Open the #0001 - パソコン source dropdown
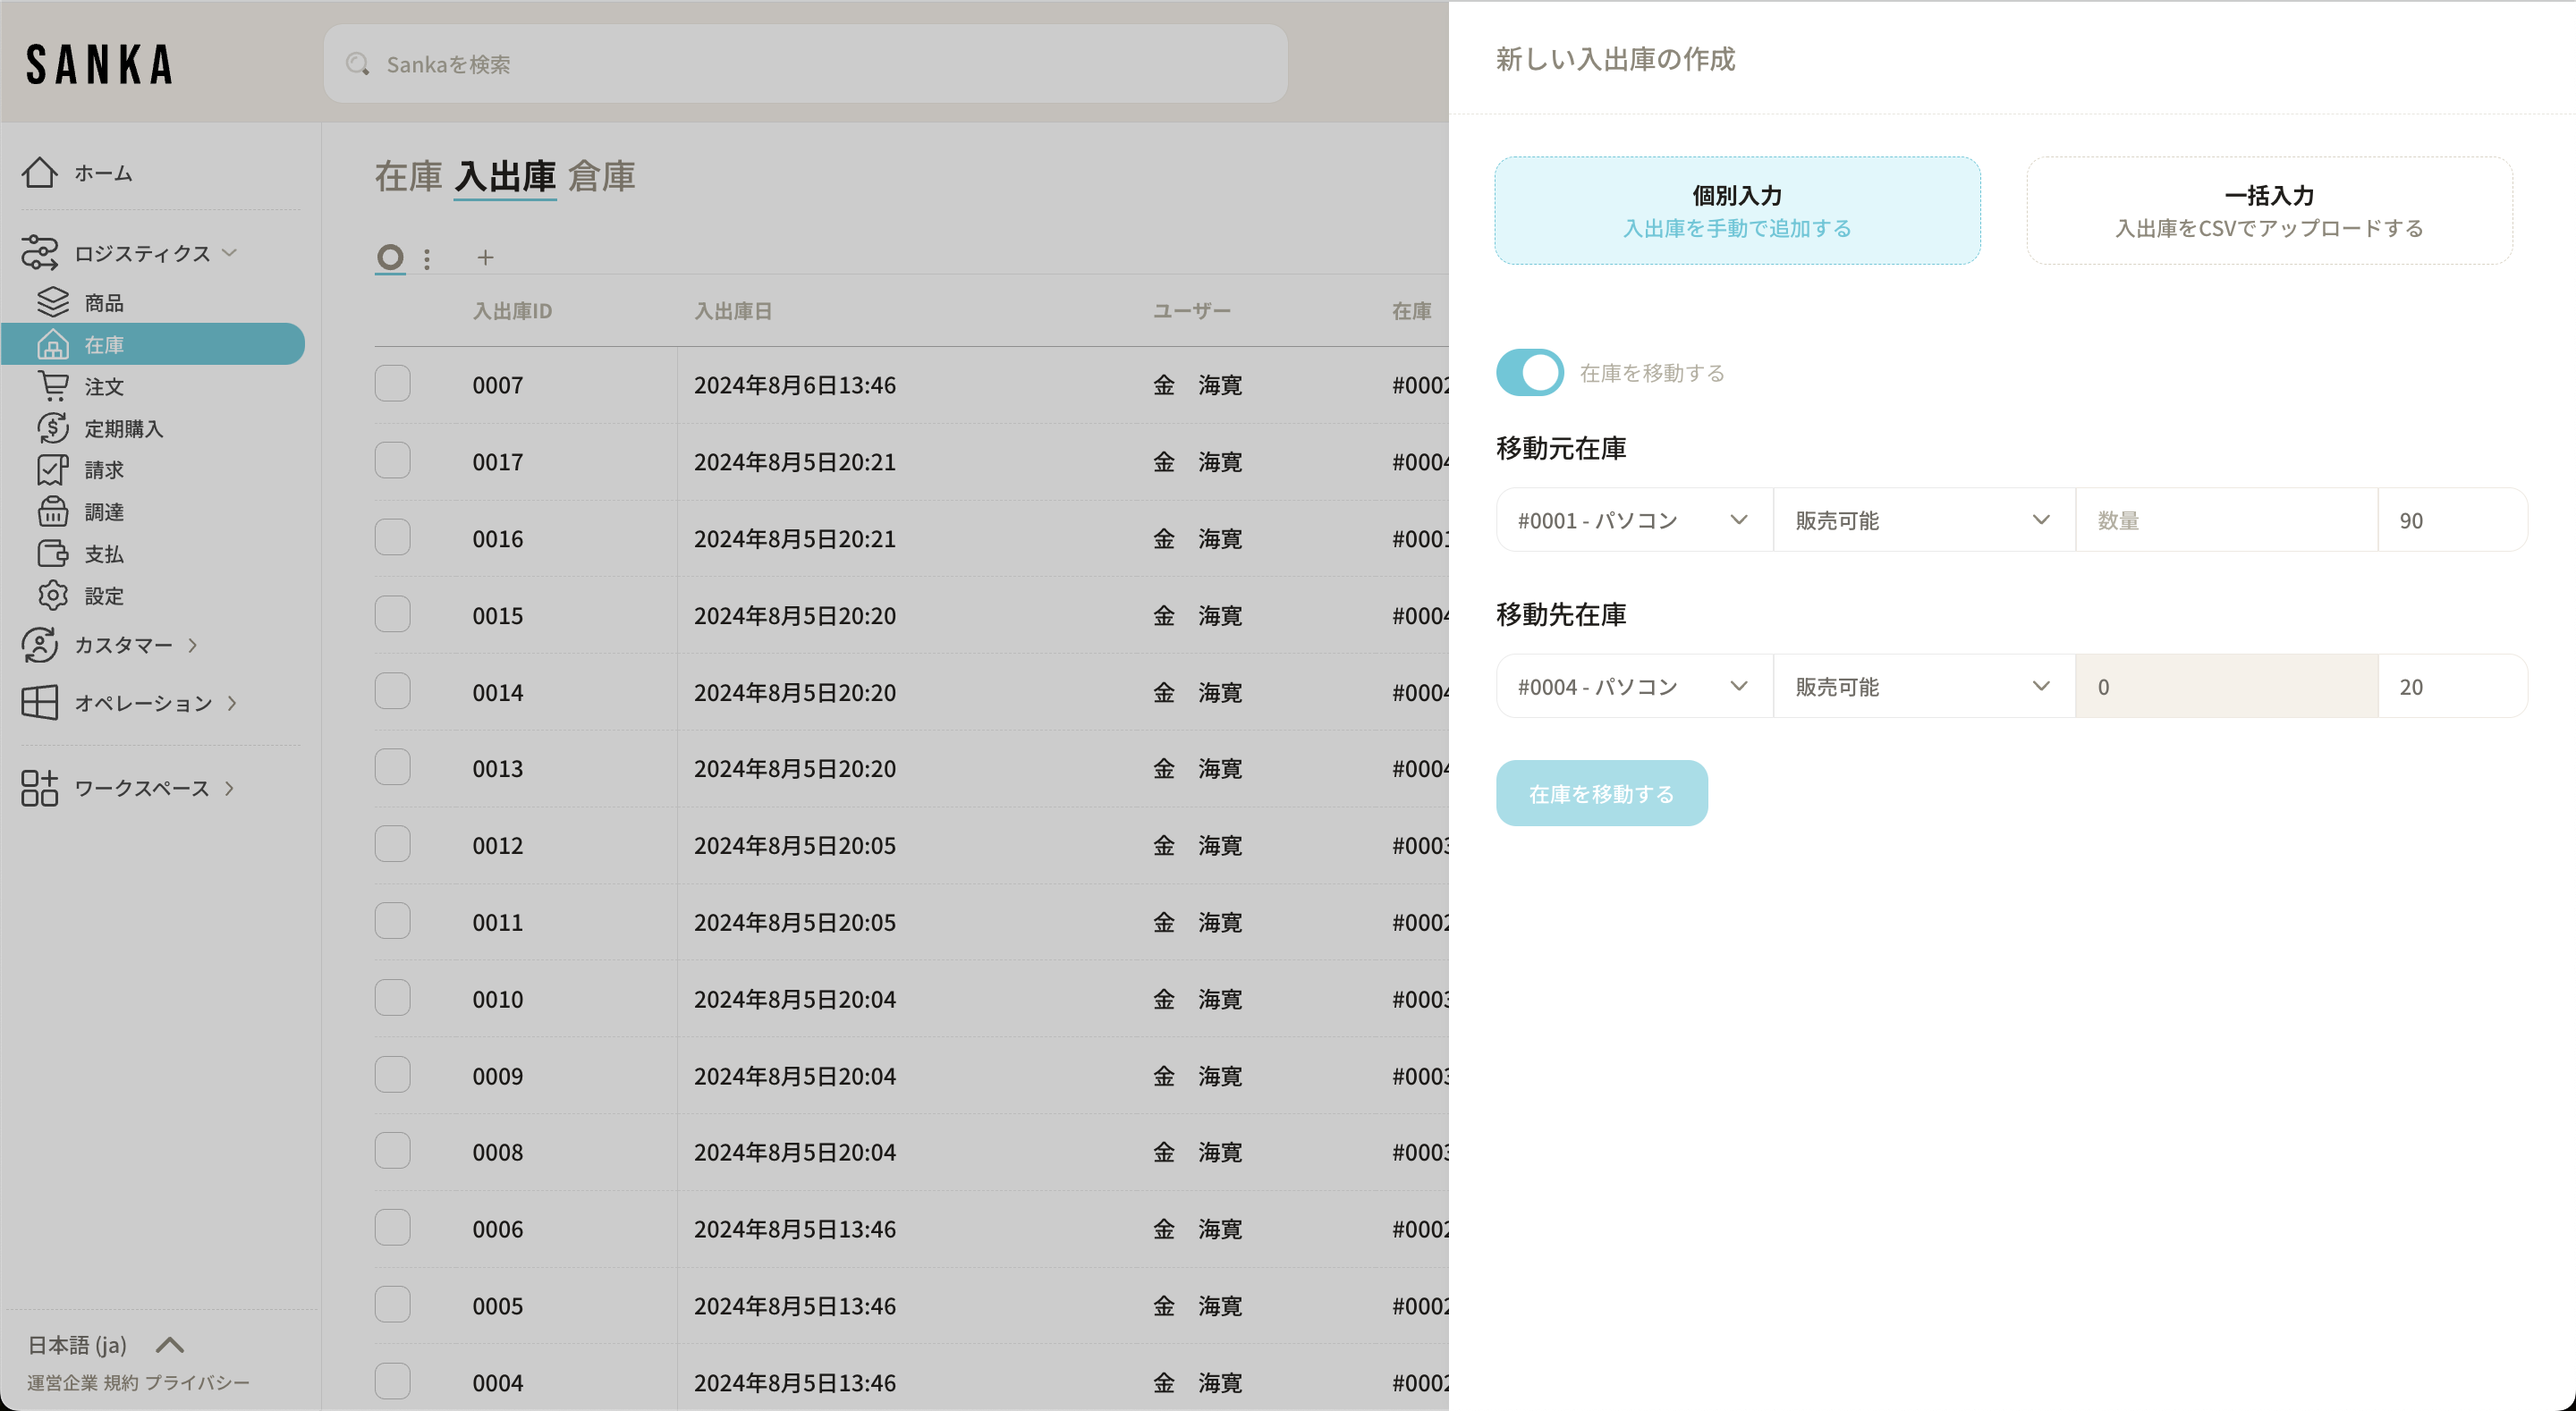Image resolution: width=2576 pixels, height=1411 pixels. click(1633, 520)
